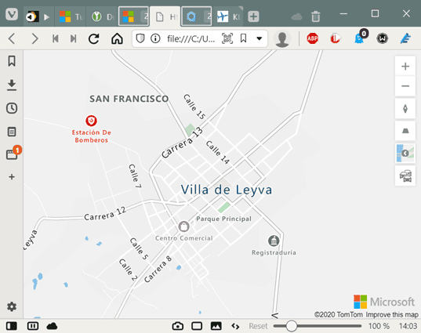Screen dimensions: 421x333
Task: Open the Vivaldi main menu
Action: click(x=12, y=14)
